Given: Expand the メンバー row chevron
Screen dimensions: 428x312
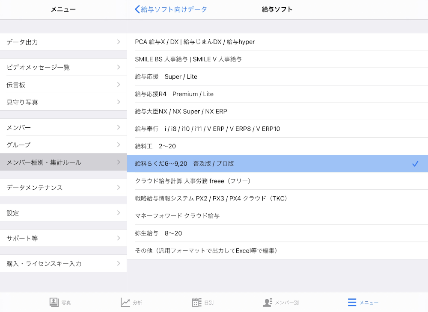Looking at the screenshot, I should click(x=119, y=127).
